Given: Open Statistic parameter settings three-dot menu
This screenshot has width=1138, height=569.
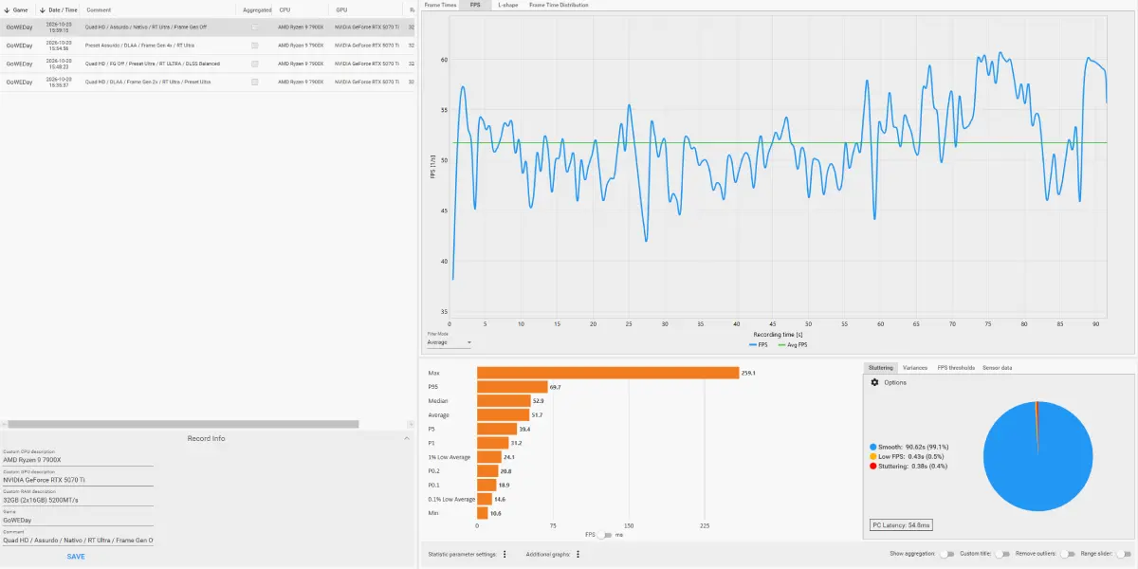Looking at the screenshot, I should pyautogui.click(x=505, y=554).
